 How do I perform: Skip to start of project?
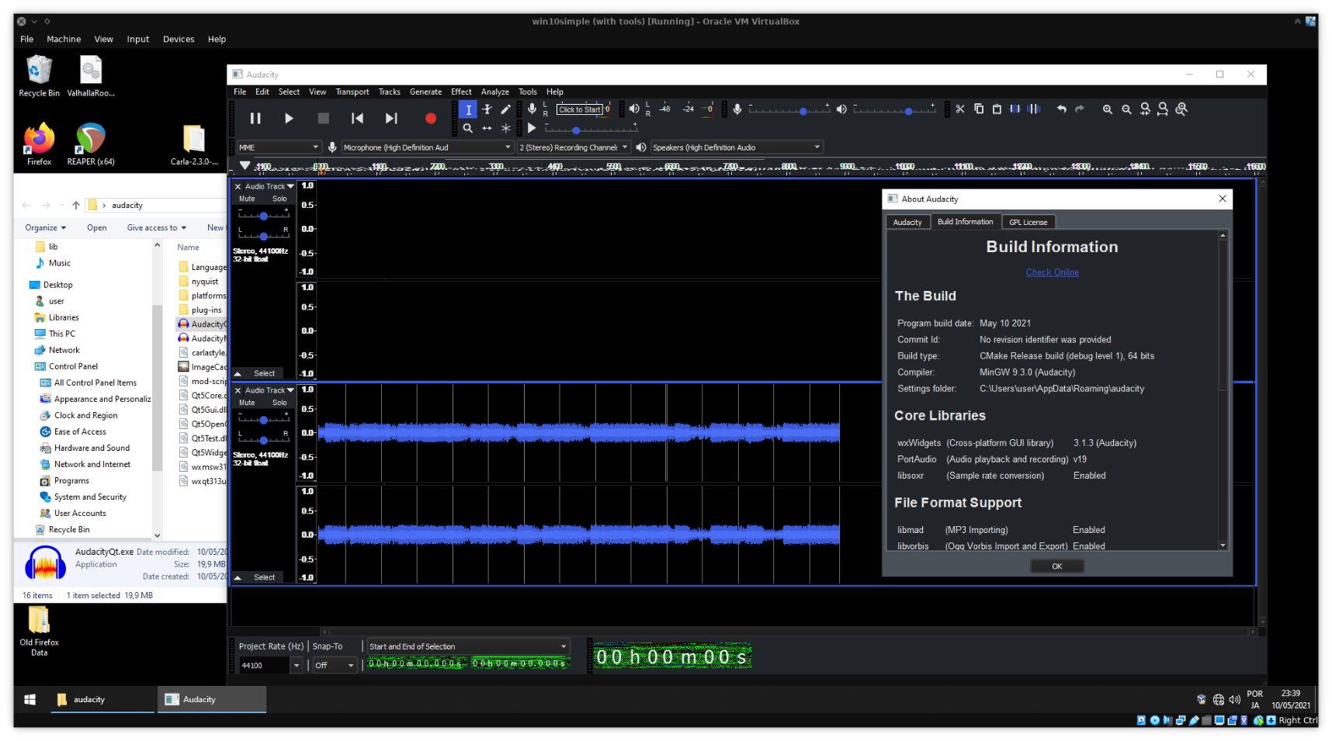(357, 118)
